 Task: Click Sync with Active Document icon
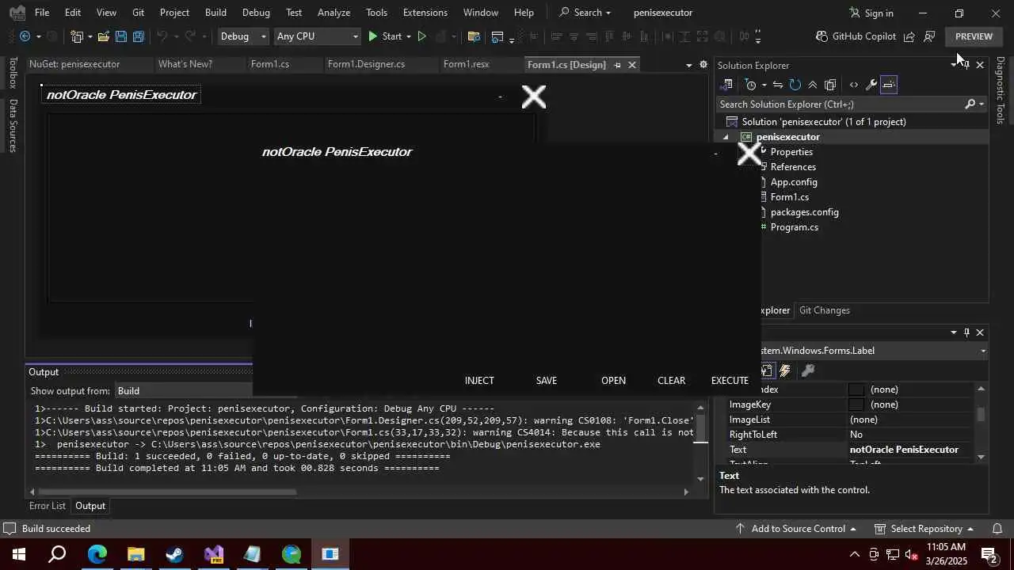point(778,85)
